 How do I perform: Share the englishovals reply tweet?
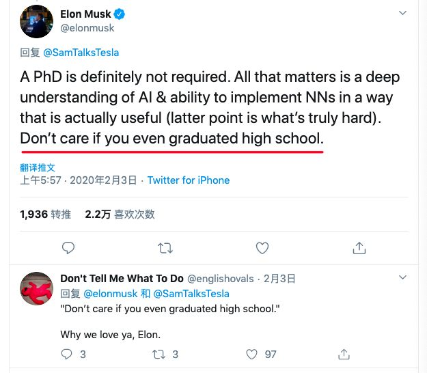[x=344, y=354]
